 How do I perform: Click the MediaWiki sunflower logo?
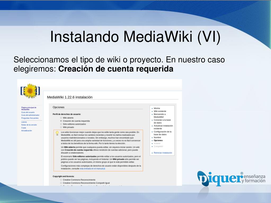coord(30,91)
